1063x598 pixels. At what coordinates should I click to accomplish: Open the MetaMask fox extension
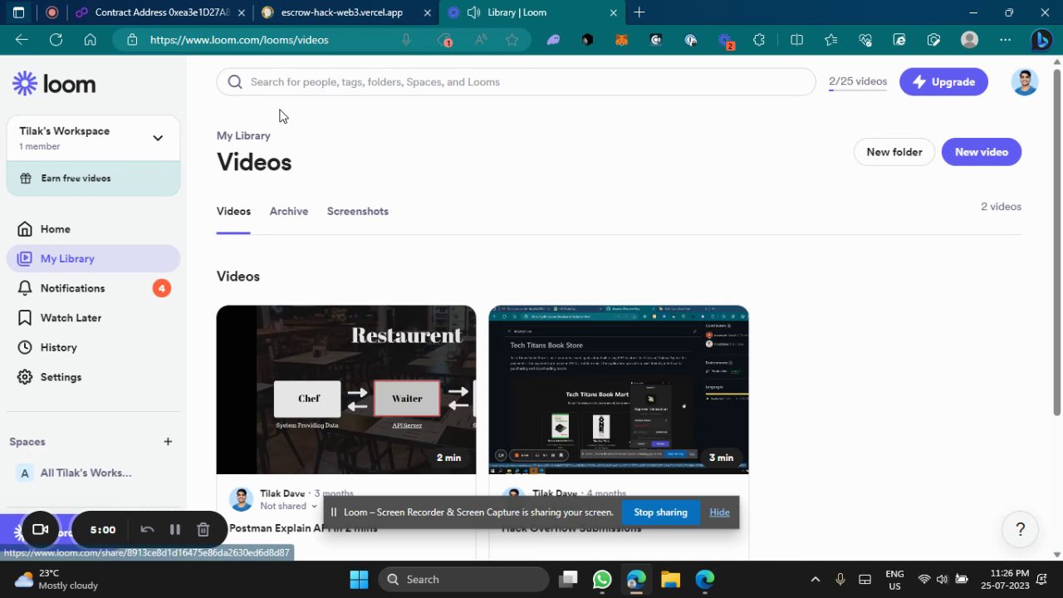[x=621, y=40]
